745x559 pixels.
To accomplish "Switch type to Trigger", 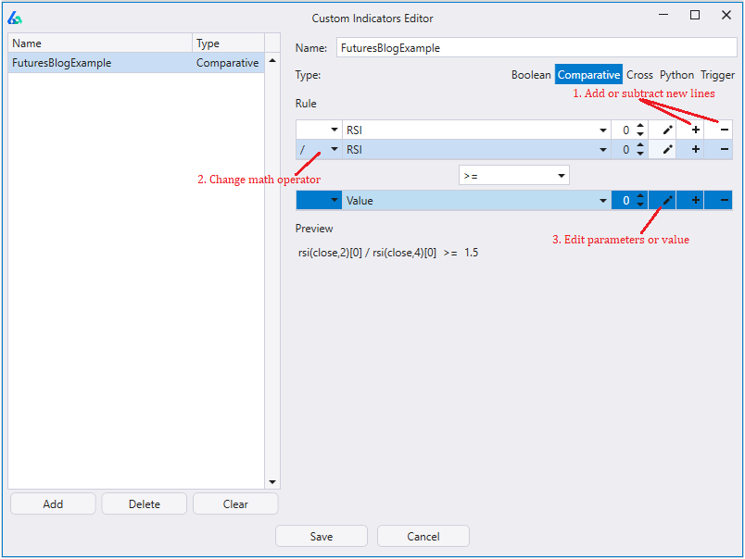I will 717,75.
